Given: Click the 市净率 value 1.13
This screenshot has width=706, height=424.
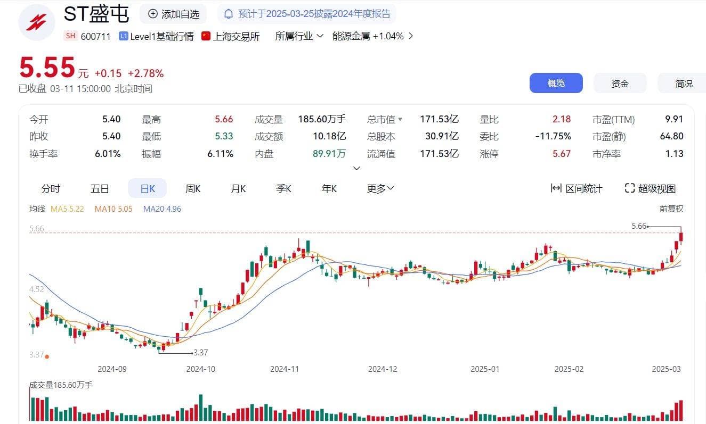Looking at the screenshot, I should click(x=675, y=154).
